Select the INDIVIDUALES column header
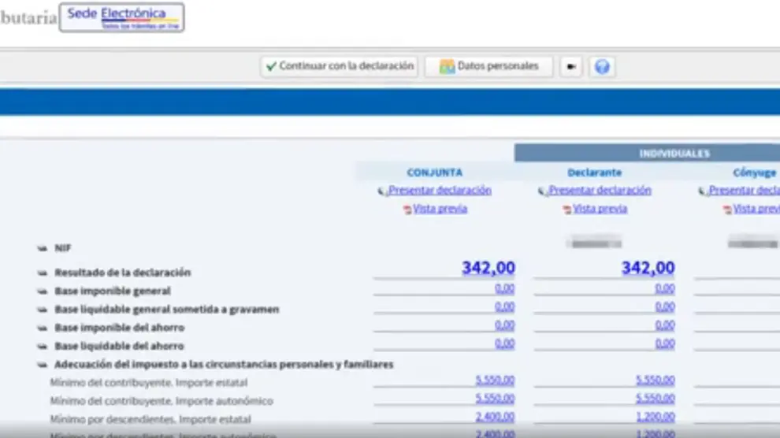 (674, 154)
